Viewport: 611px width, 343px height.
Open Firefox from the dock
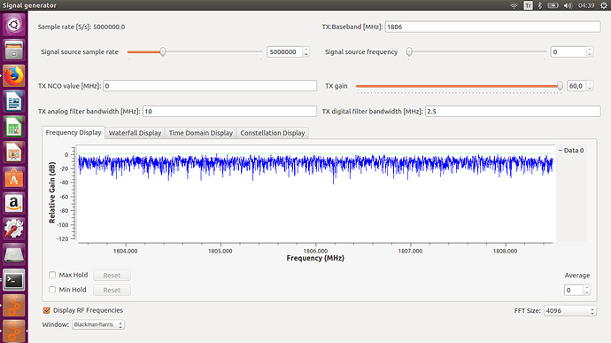(x=14, y=75)
